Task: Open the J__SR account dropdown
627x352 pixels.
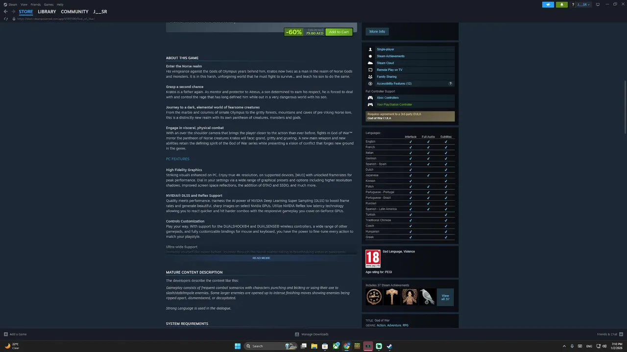Action: coord(583,4)
